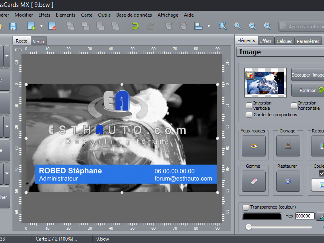Click the transparency tolerance slider handle
The image size is (324, 243).
coord(249,227)
